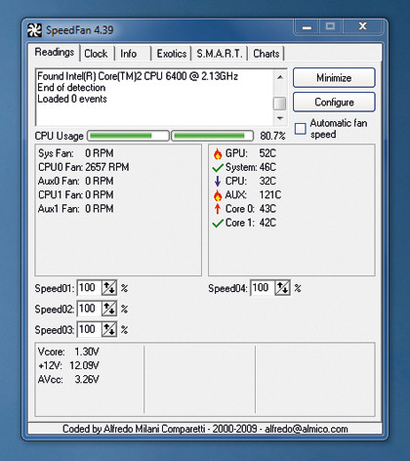Viewport: 410px width, 461px height.
Task: Click the AUX '121C' temperature value
Action: pyautogui.click(x=270, y=195)
